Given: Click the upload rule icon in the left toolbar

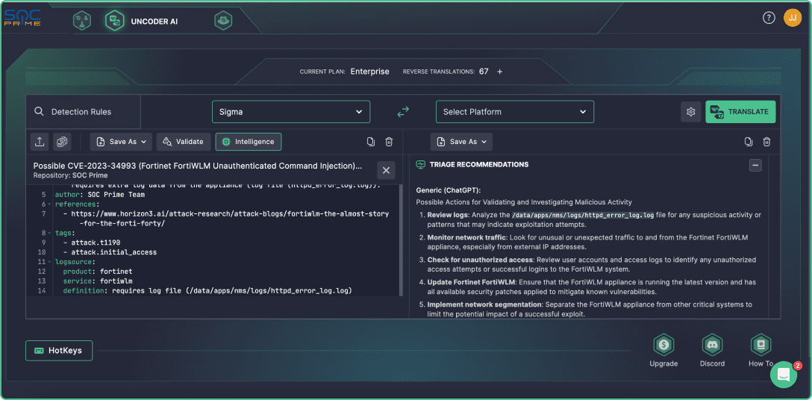Looking at the screenshot, I should click(x=39, y=142).
